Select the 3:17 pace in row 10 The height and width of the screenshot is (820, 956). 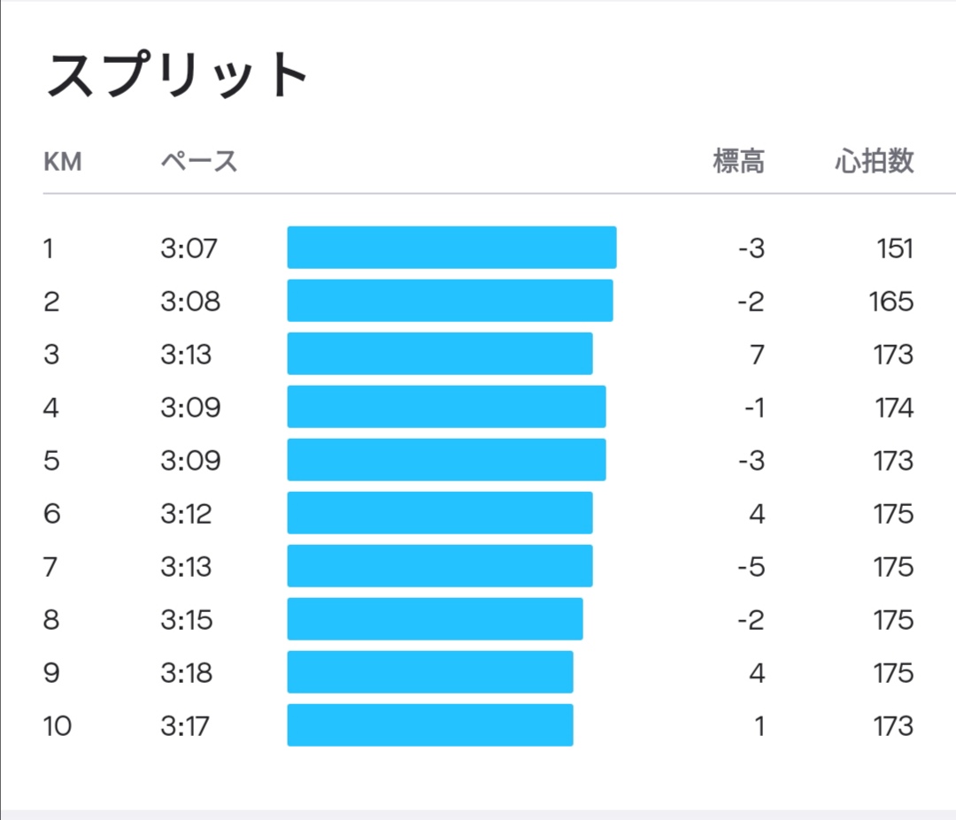pos(186,726)
